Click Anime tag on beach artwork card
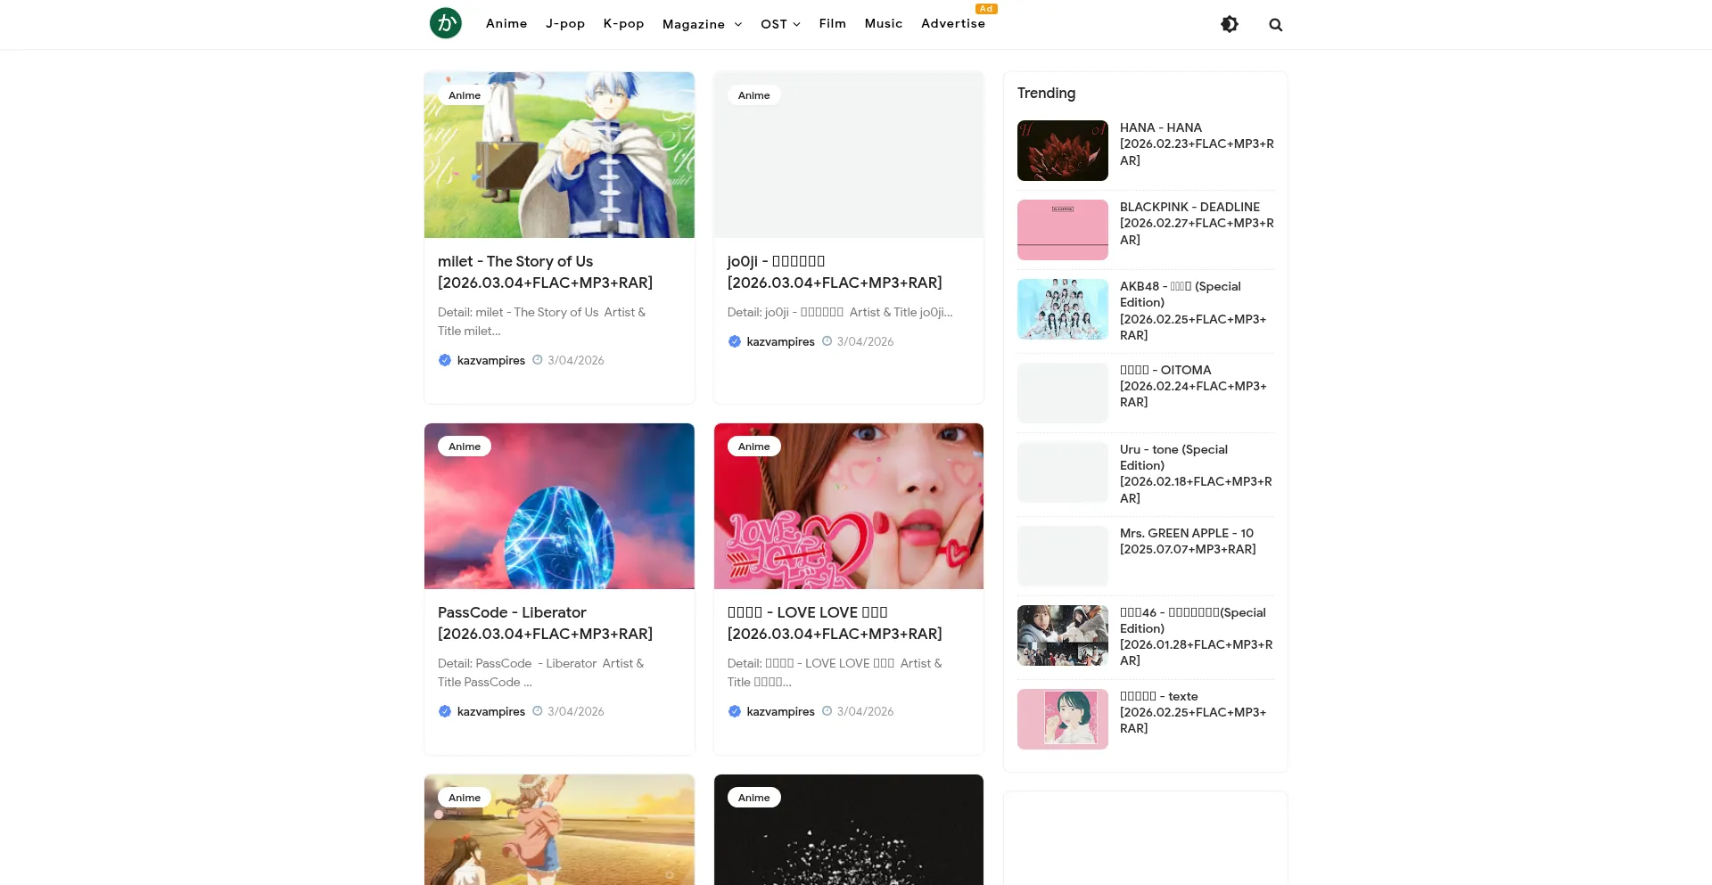1712x885 pixels. pos(465,798)
